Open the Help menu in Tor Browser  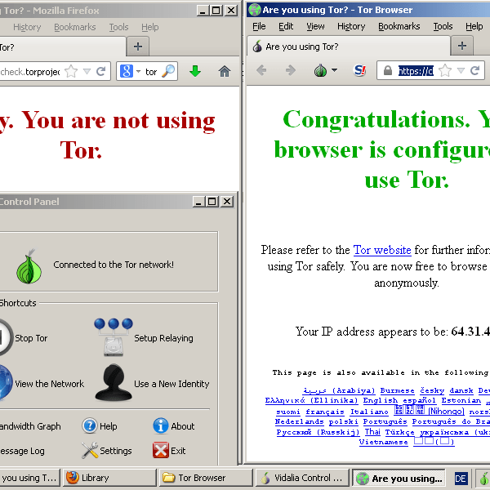point(474,27)
